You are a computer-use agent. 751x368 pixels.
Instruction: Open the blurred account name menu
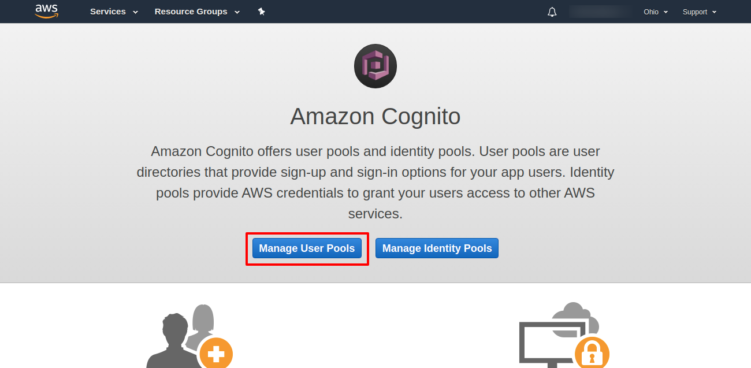pos(600,12)
